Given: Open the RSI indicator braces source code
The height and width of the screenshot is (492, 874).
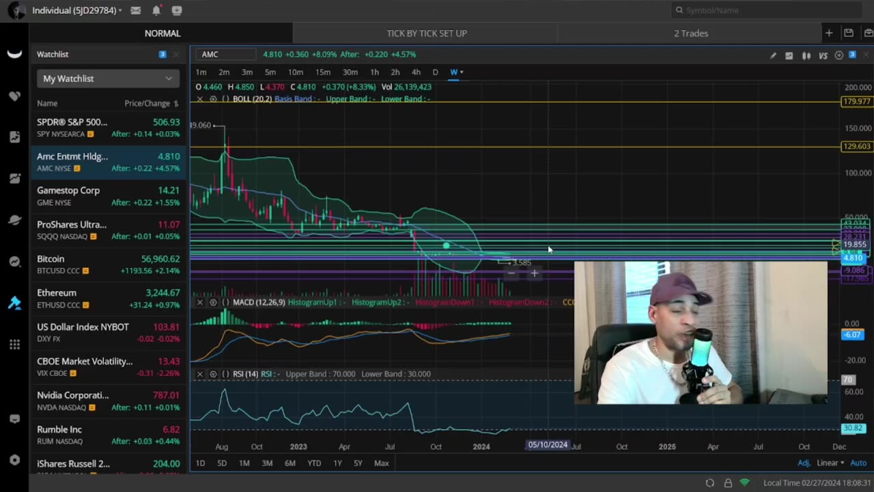Looking at the screenshot, I should pos(225,374).
